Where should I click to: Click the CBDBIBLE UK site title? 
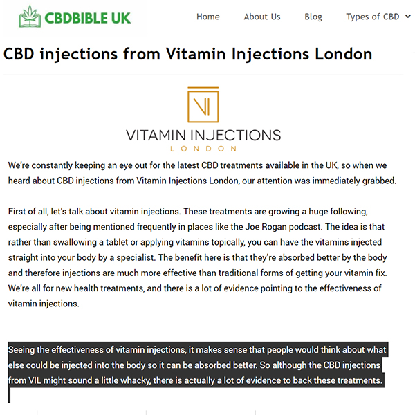[x=88, y=18]
